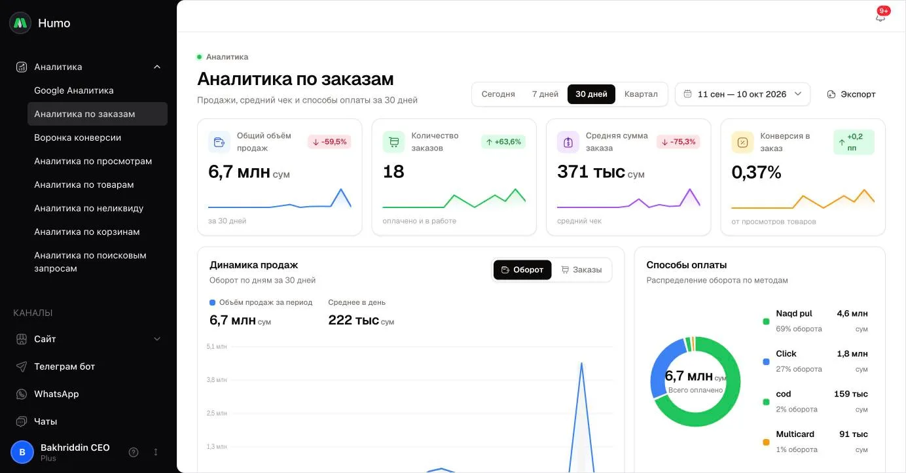Switch chart to Оборот view

522,270
